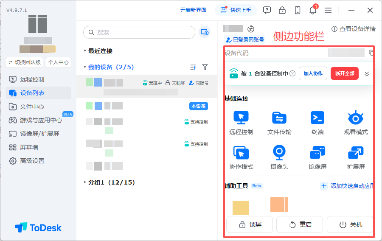Click the 加入协作 button
382x241 pixels.
[313, 73]
